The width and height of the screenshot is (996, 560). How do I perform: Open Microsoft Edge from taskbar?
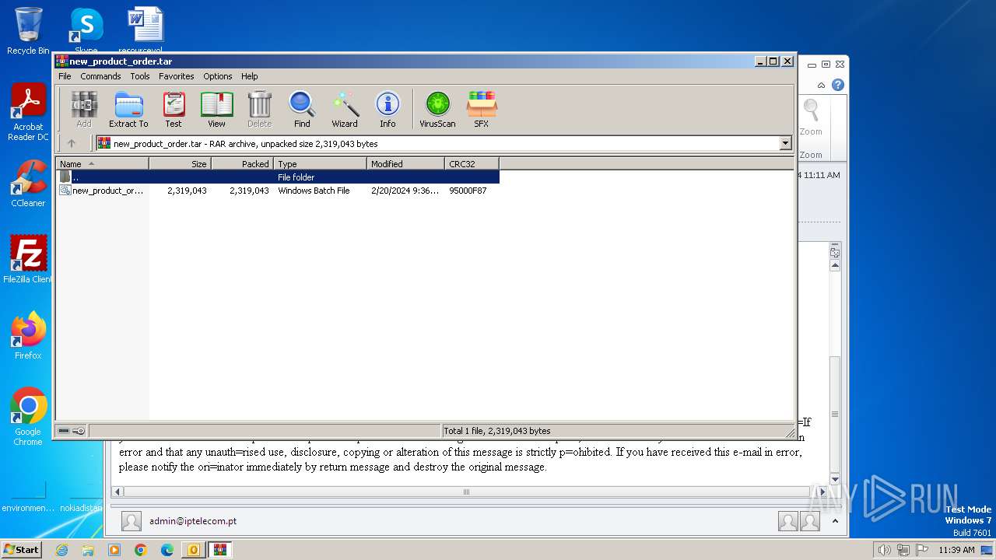click(x=167, y=550)
